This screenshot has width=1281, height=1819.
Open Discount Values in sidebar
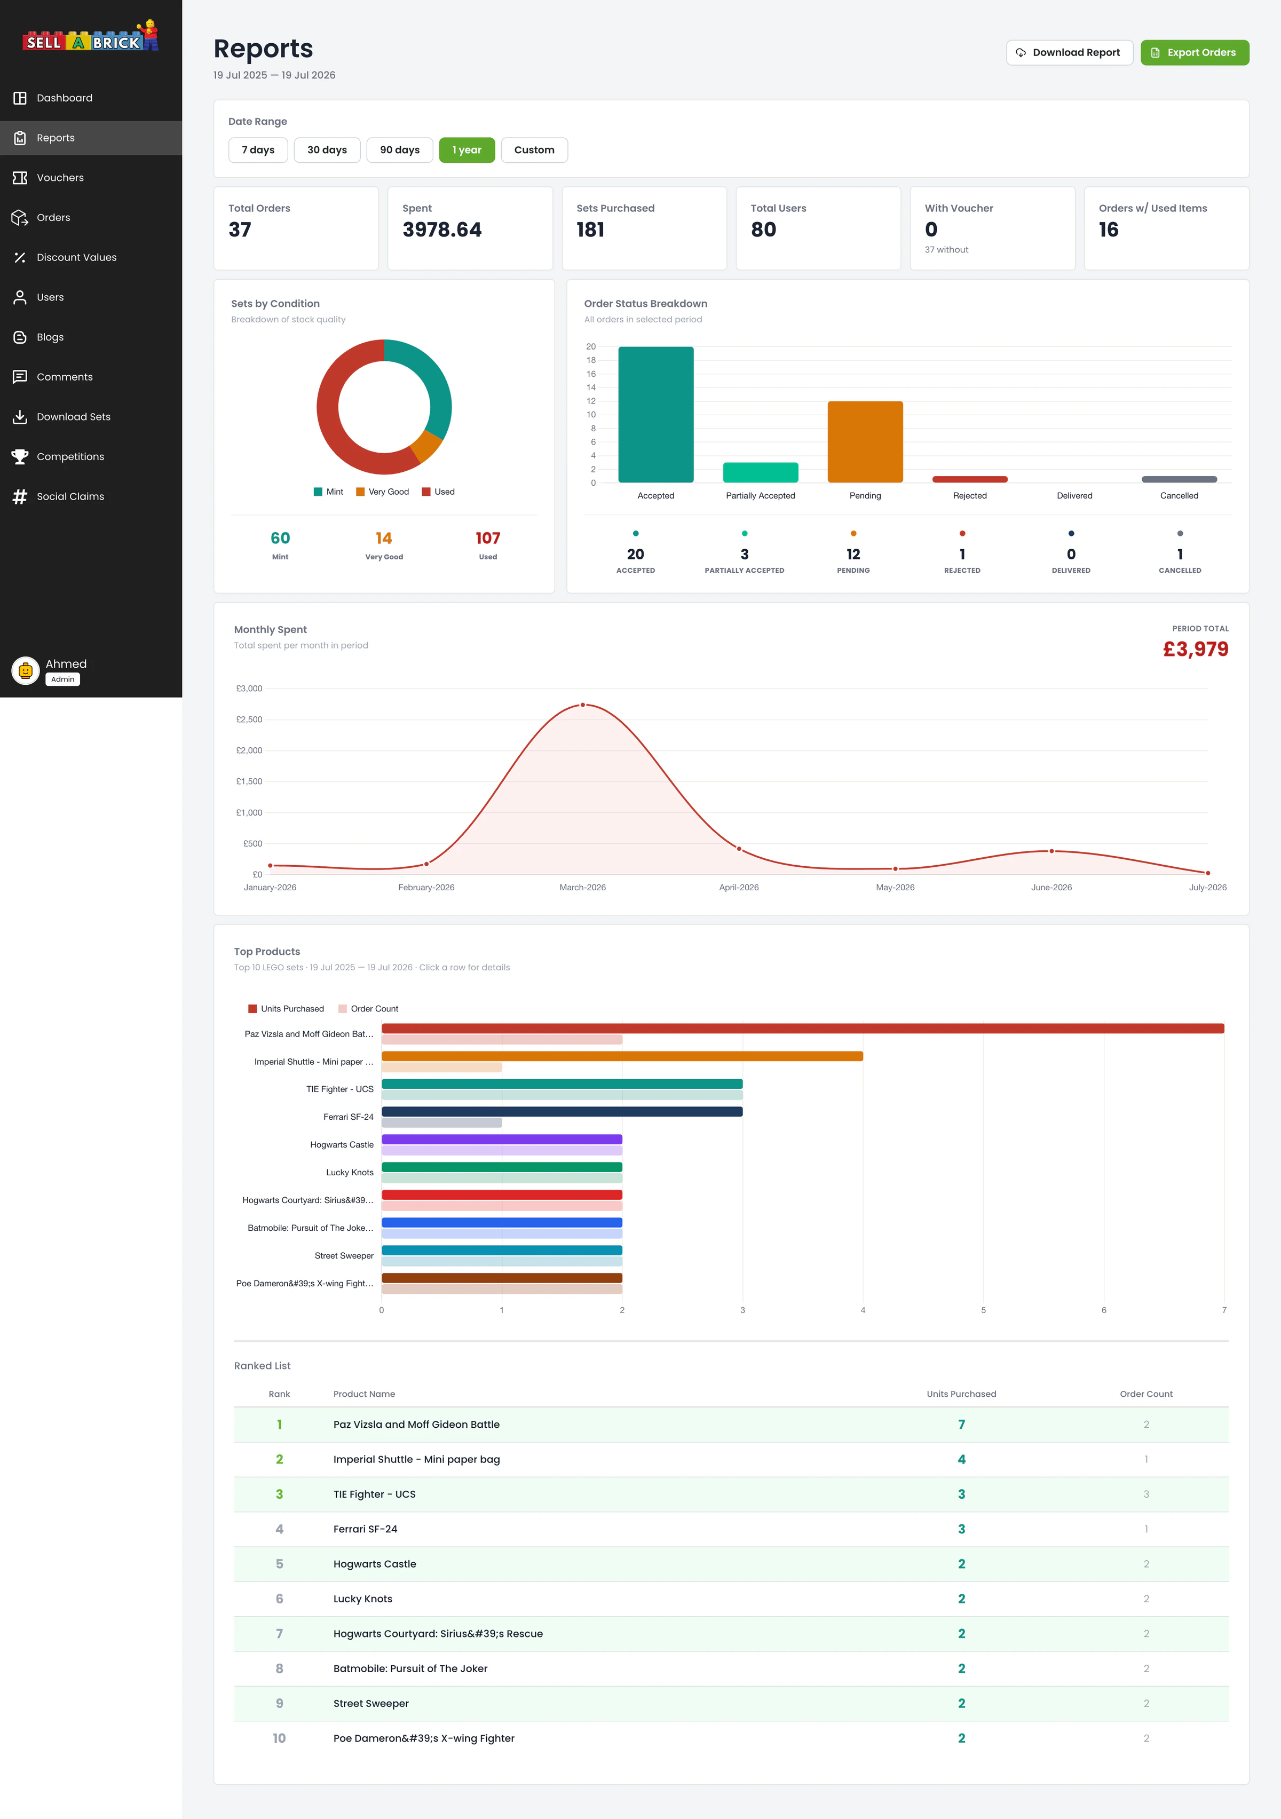(x=91, y=257)
